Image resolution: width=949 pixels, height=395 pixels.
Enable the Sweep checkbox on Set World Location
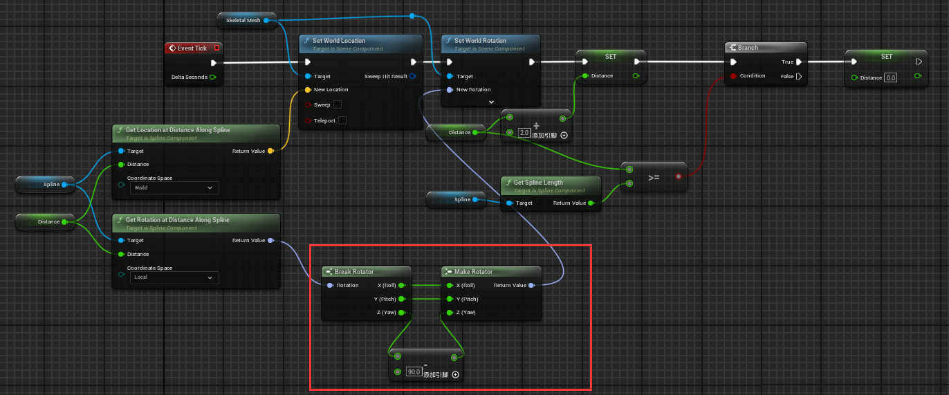point(338,105)
